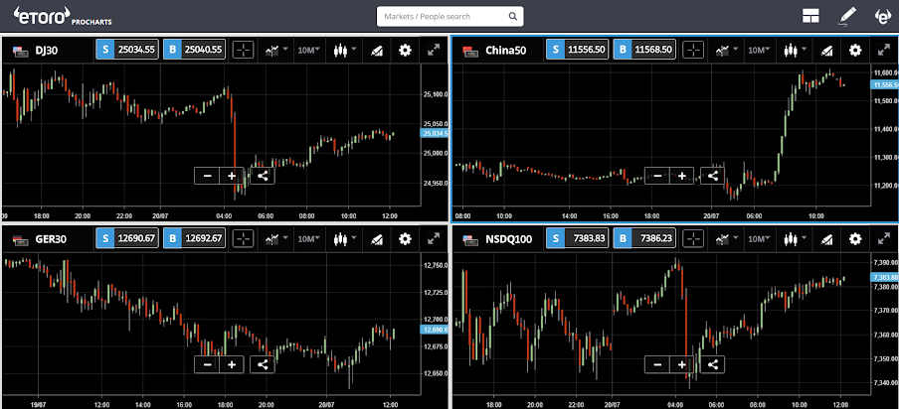
Task: Open compare/indicators dropdown on GER30 chart
Action: tap(275, 238)
